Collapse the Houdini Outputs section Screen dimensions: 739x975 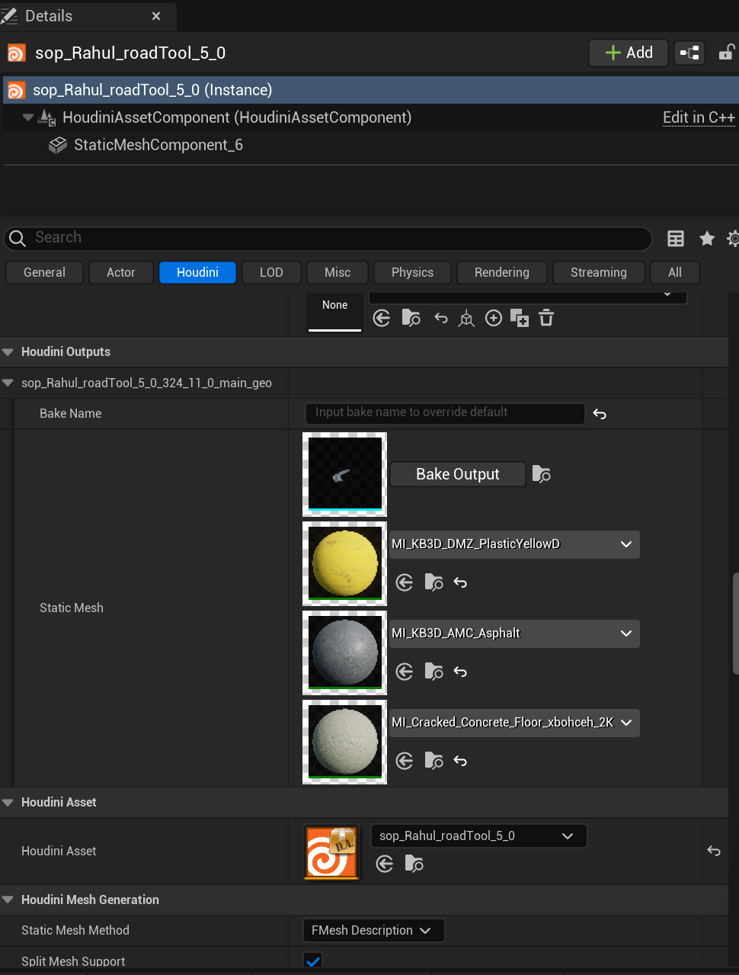point(8,351)
